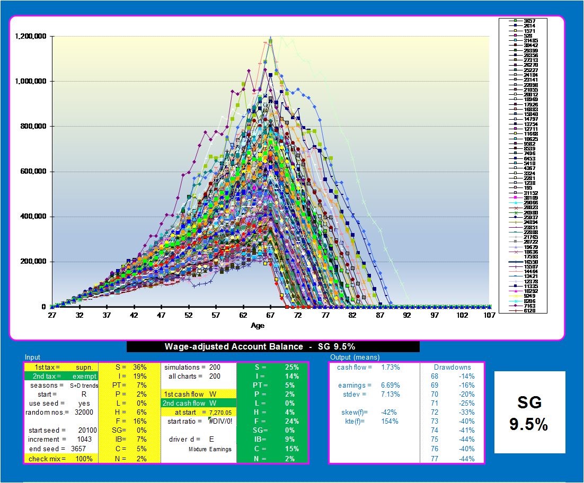Click the stdev output 7.13%

click(391, 394)
